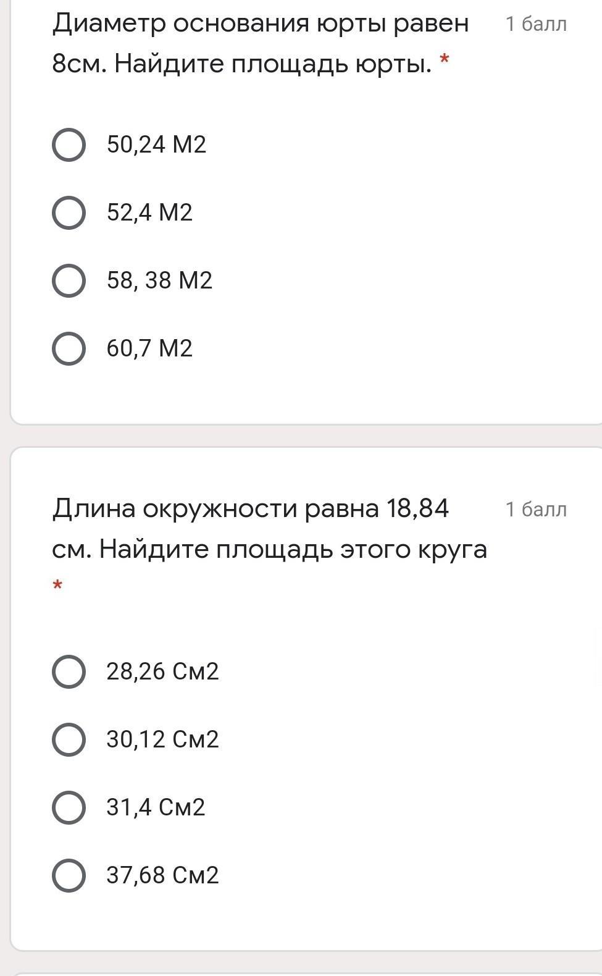Mark the 58, 38 М2 radio button
602x976 pixels.
(x=69, y=281)
